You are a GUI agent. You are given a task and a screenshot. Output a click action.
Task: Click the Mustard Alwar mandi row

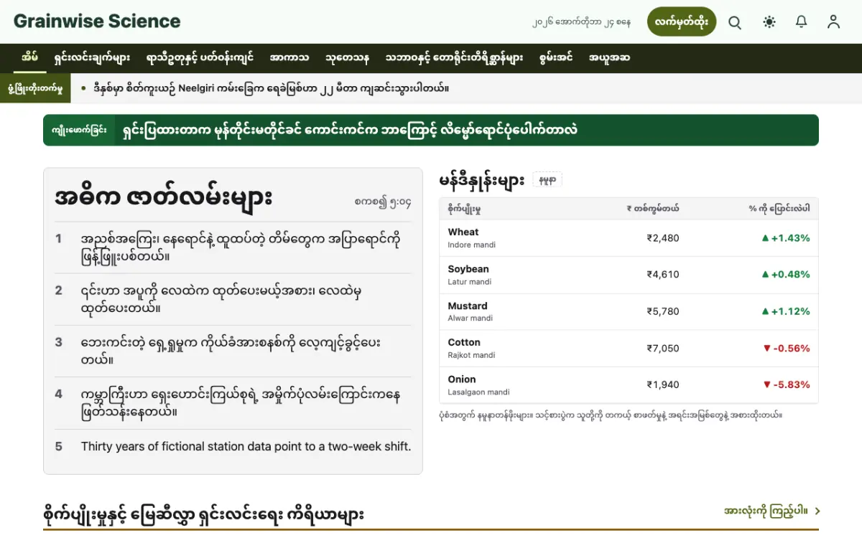coord(629,311)
